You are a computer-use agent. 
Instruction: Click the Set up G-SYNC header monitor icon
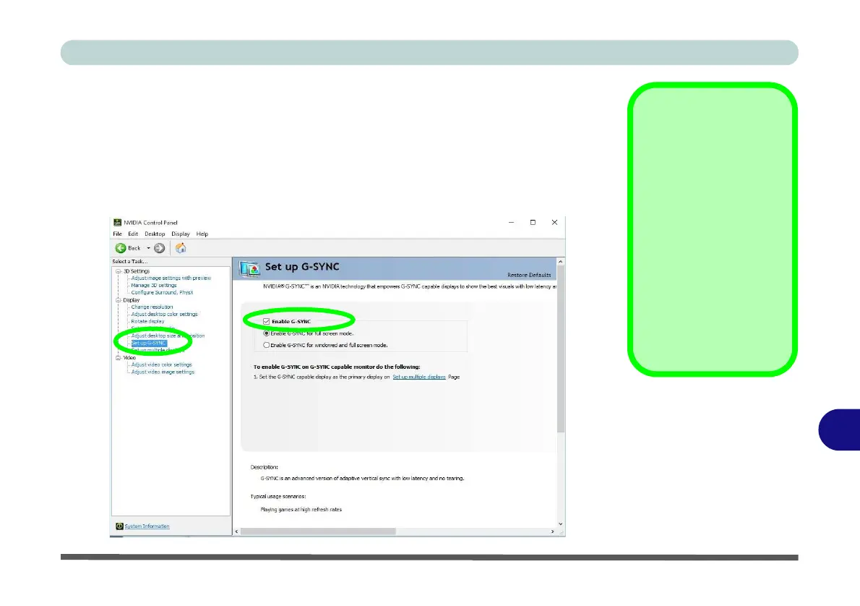tap(249, 268)
